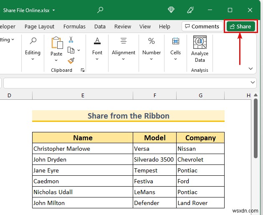The width and height of the screenshot is (263, 215).
Task: Click the Alignment group icon
Action: [124, 41]
